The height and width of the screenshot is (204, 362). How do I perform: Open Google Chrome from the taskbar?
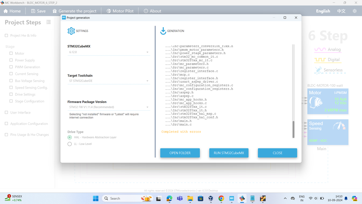click(x=221, y=199)
